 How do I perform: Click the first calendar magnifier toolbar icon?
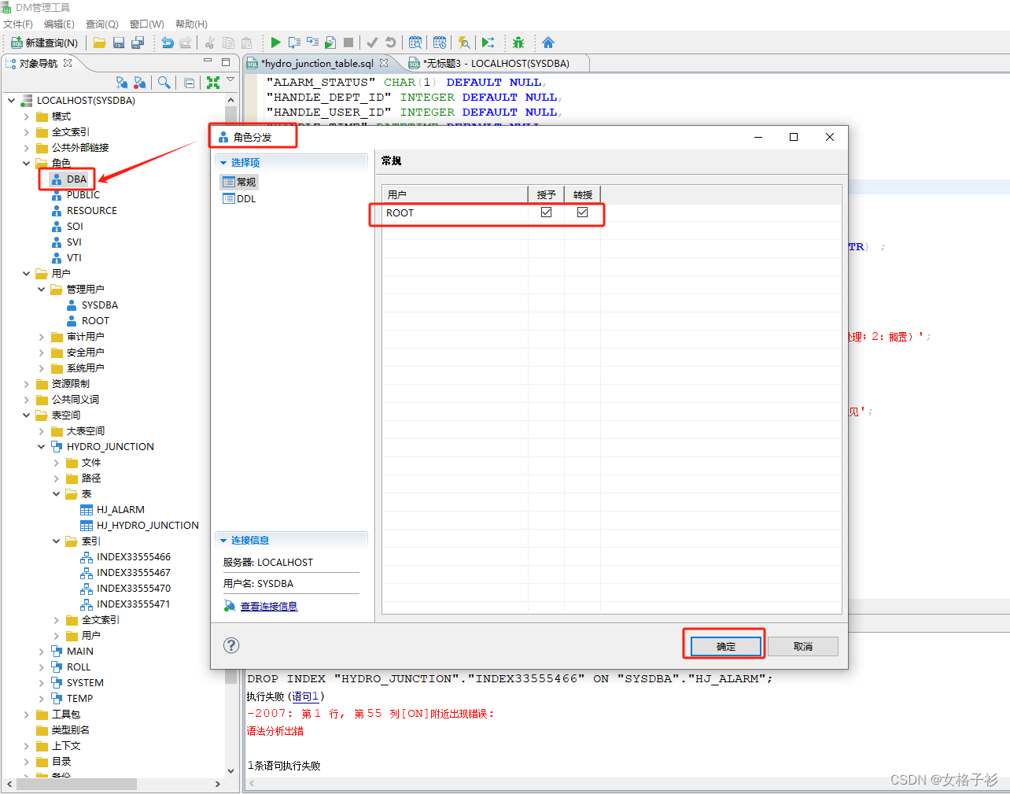click(x=415, y=42)
